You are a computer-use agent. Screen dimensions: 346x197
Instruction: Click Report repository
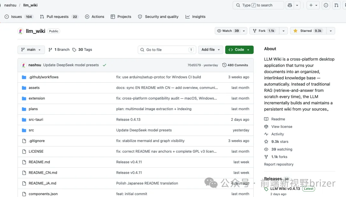(x=279, y=164)
